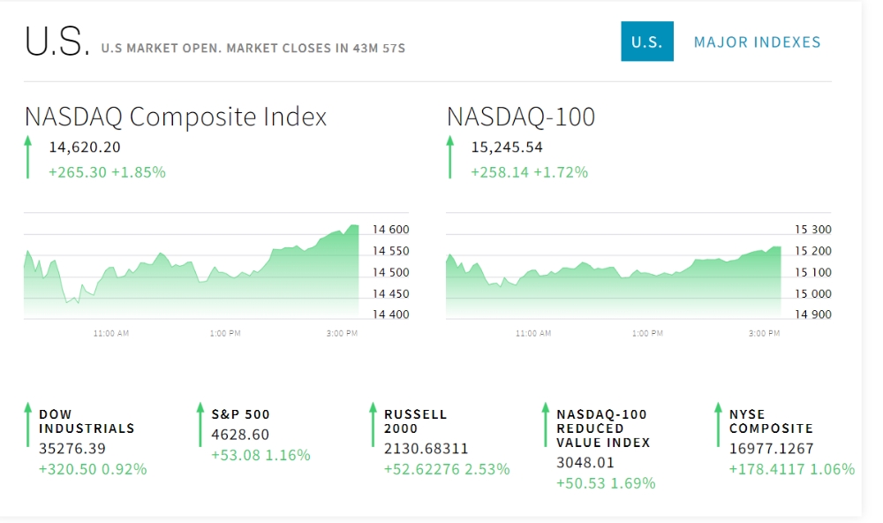Screen dimensions: 883x523
Task: Switch to the Major Indexes tab
Action: pos(757,42)
